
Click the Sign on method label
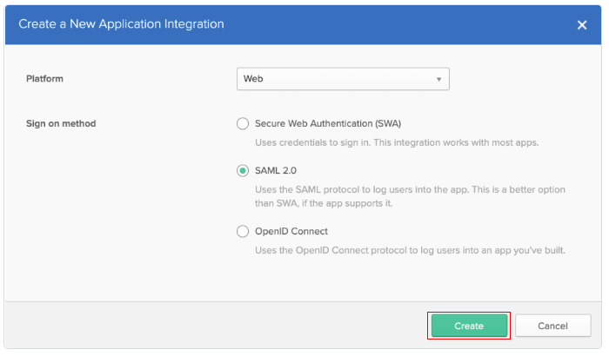pyautogui.click(x=61, y=123)
